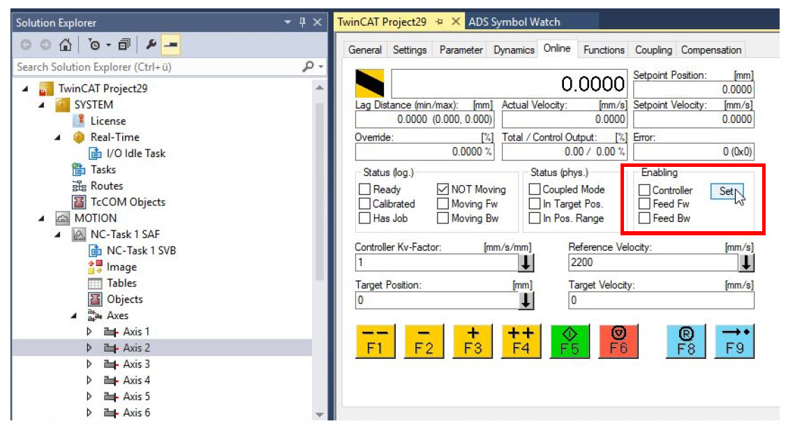Switch to the Dynamics tab
The height and width of the screenshot is (426, 788).
pos(514,50)
